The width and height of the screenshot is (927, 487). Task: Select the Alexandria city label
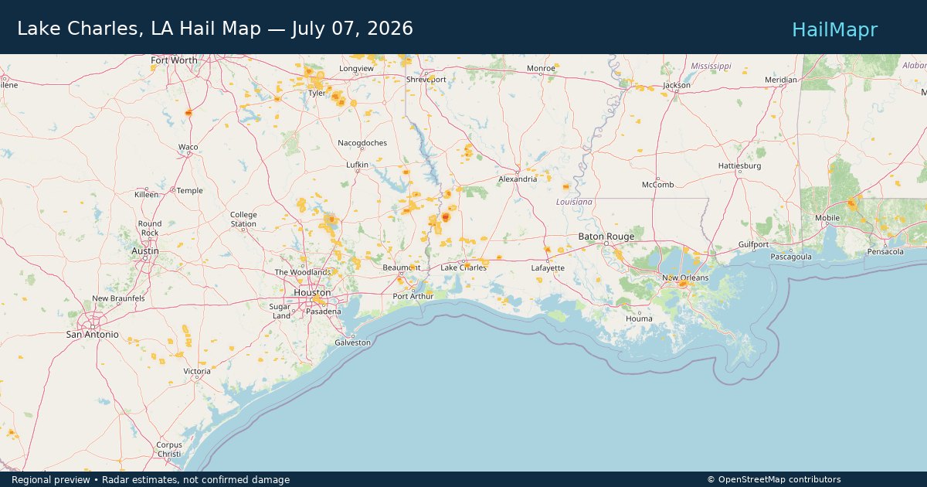[518, 179]
